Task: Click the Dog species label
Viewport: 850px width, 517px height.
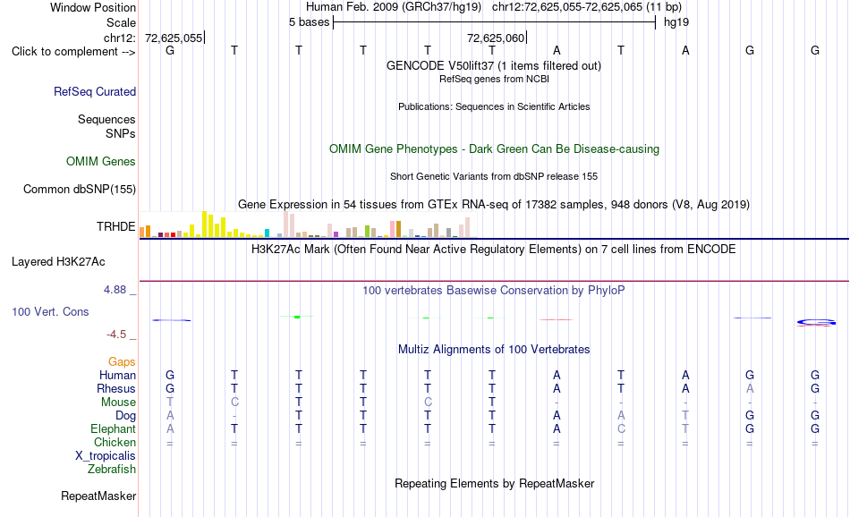Action: coord(125,416)
